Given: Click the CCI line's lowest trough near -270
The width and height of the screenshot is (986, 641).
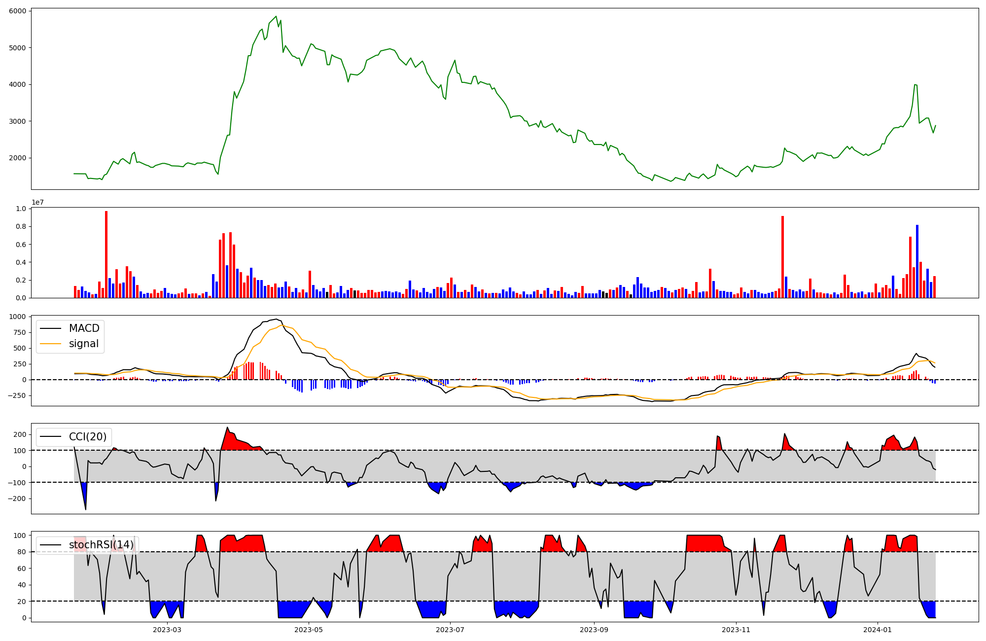Looking at the screenshot, I should 86,509.
